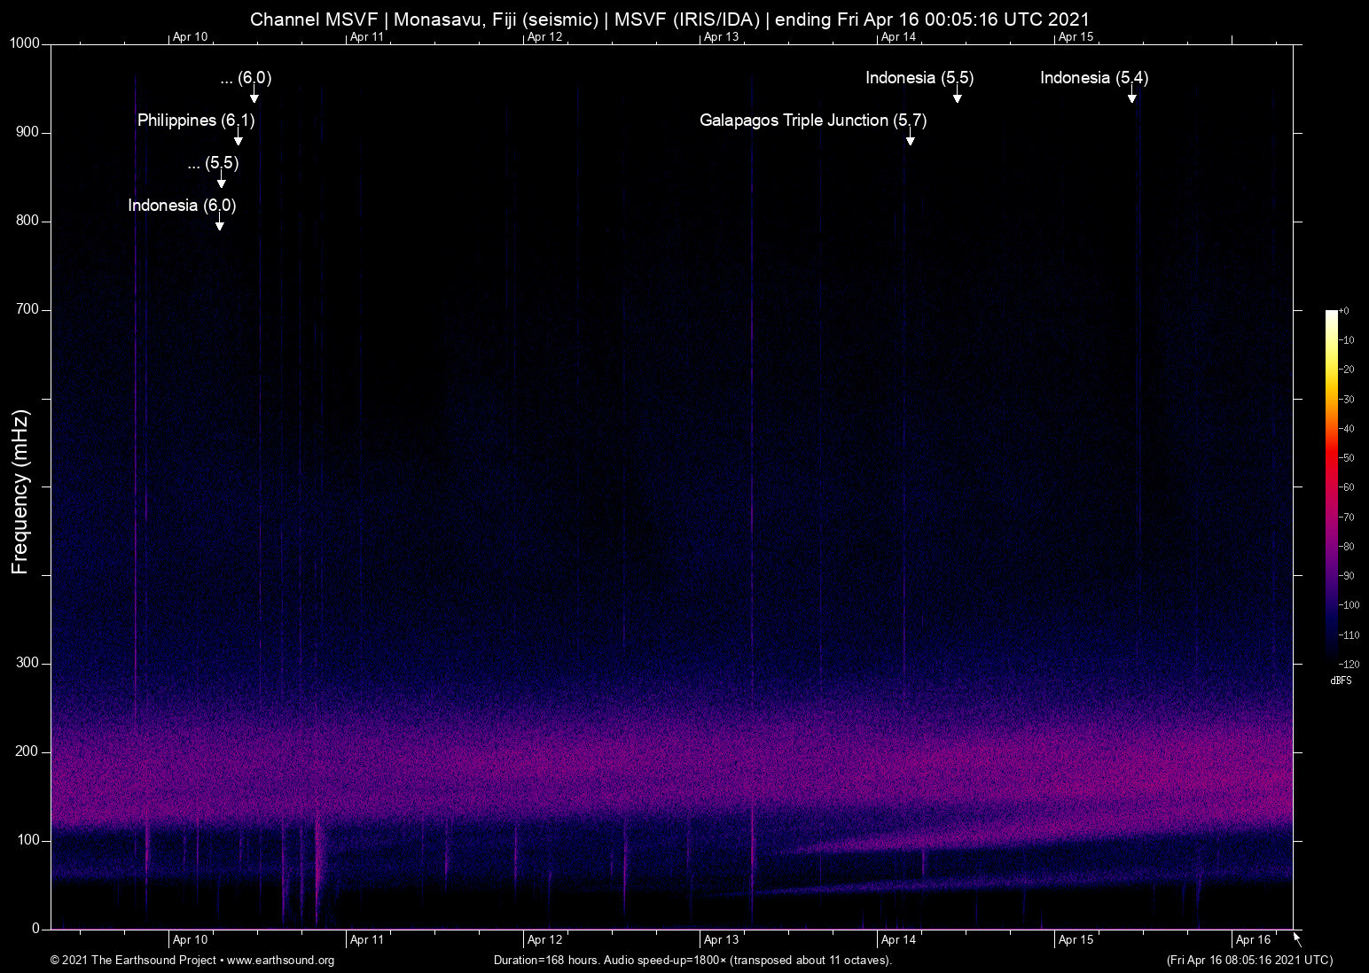Click the Apr 16 date on bottom axis

(1253, 940)
